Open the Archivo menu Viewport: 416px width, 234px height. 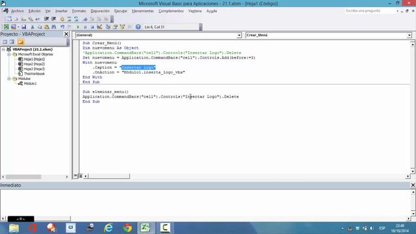coord(18,11)
